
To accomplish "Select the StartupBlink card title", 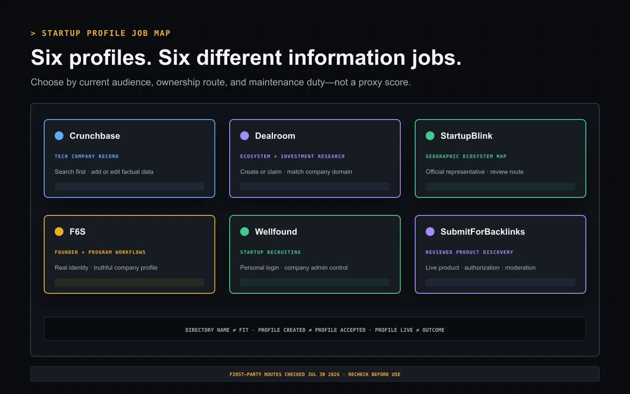I will click(x=466, y=136).
